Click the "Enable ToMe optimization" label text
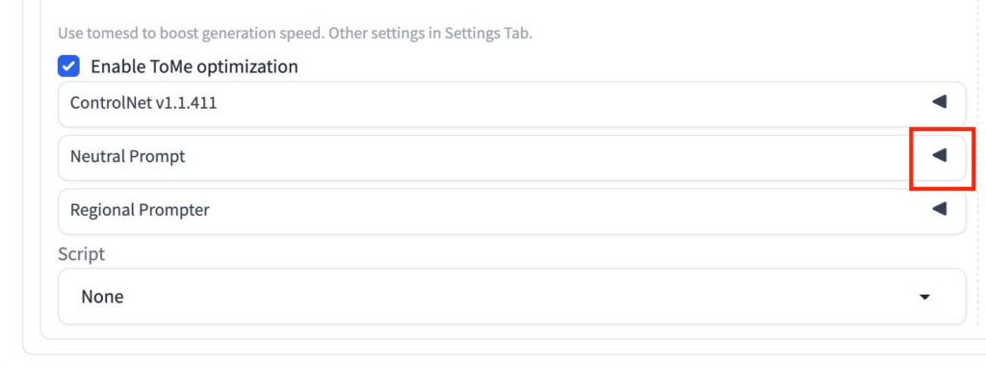 pyautogui.click(x=195, y=66)
